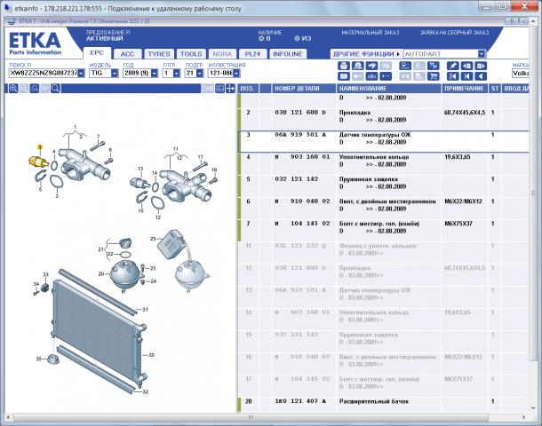Click the paper-plane send icon in toolbar
Image resolution: width=542 pixels, height=426 pixels.
pyautogui.click(x=371, y=66)
